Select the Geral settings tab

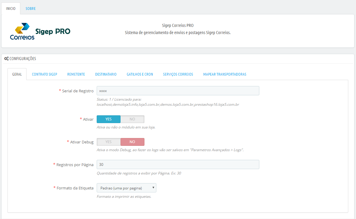click(17, 74)
